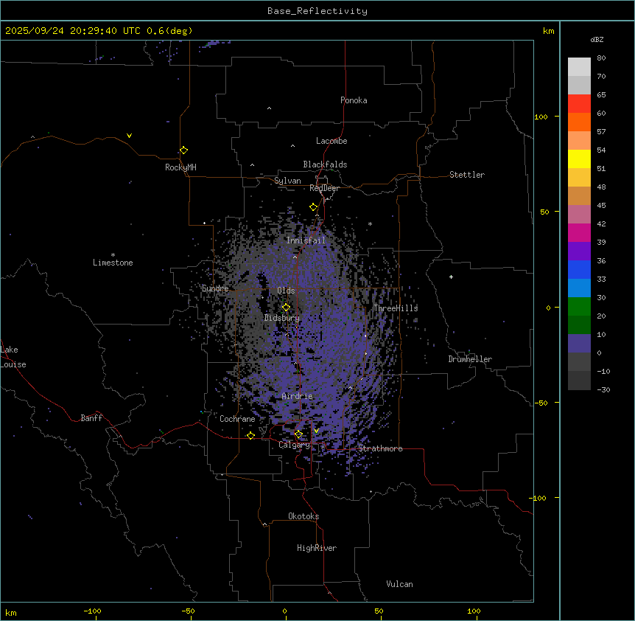Click the Vulcan city label
The image size is (635, 621).
(x=399, y=584)
